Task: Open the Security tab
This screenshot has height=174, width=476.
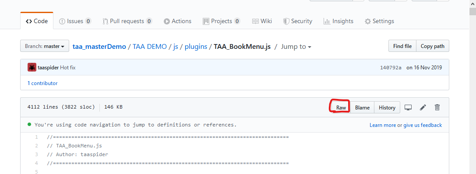Action: [x=297, y=21]
